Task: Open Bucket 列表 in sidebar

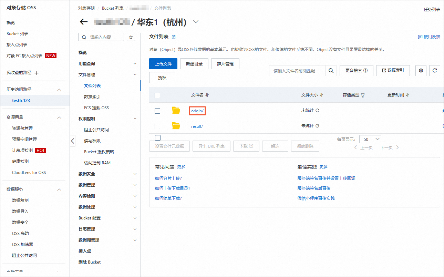Action: click(x=18, y=34)
